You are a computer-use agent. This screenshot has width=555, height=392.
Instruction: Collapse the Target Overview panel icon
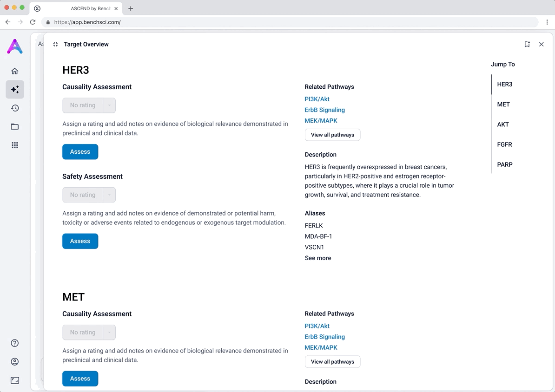(x=55, y=44)
